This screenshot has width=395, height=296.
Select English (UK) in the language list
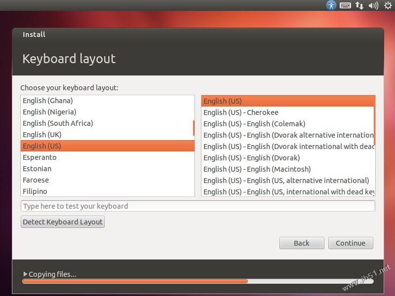[x=108, y=135]
